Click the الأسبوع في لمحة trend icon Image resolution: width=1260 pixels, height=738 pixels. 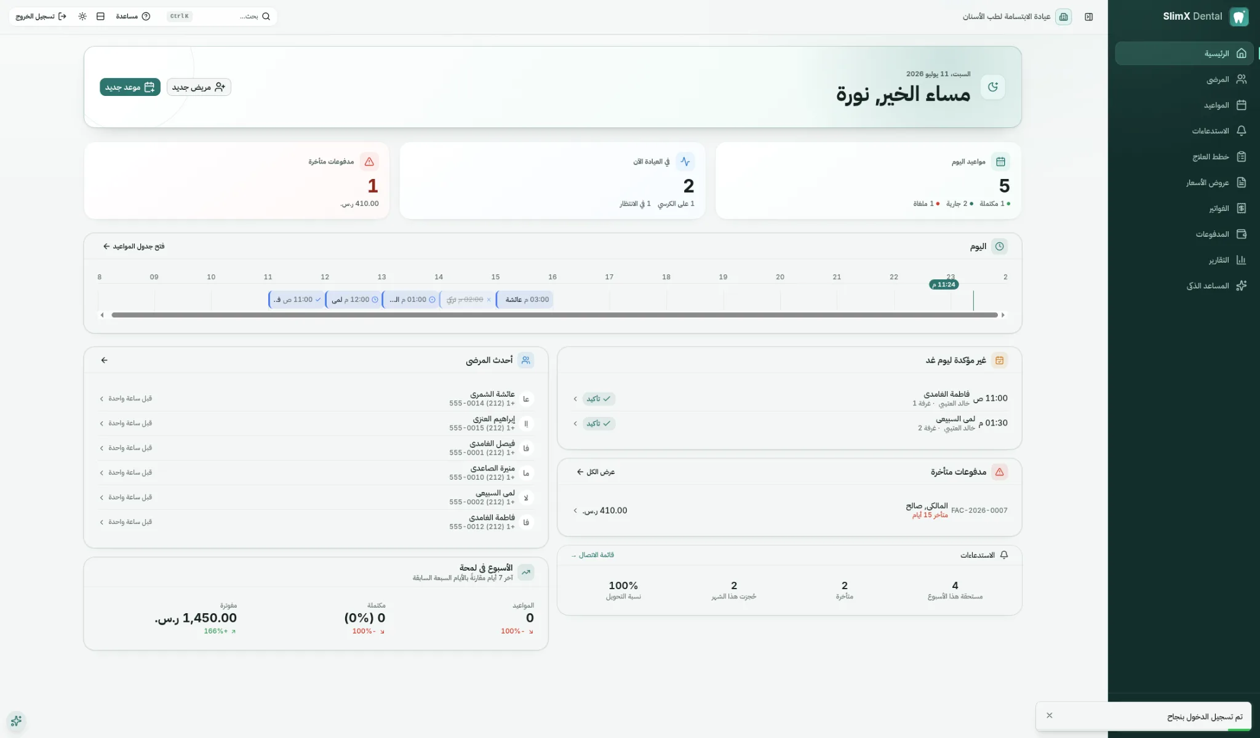pyautogui.click(x=526, y=573)
